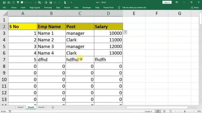Click the touch/mouse mode icon
This screenshot has height=113, width=202.
click(x=65, y=3)
